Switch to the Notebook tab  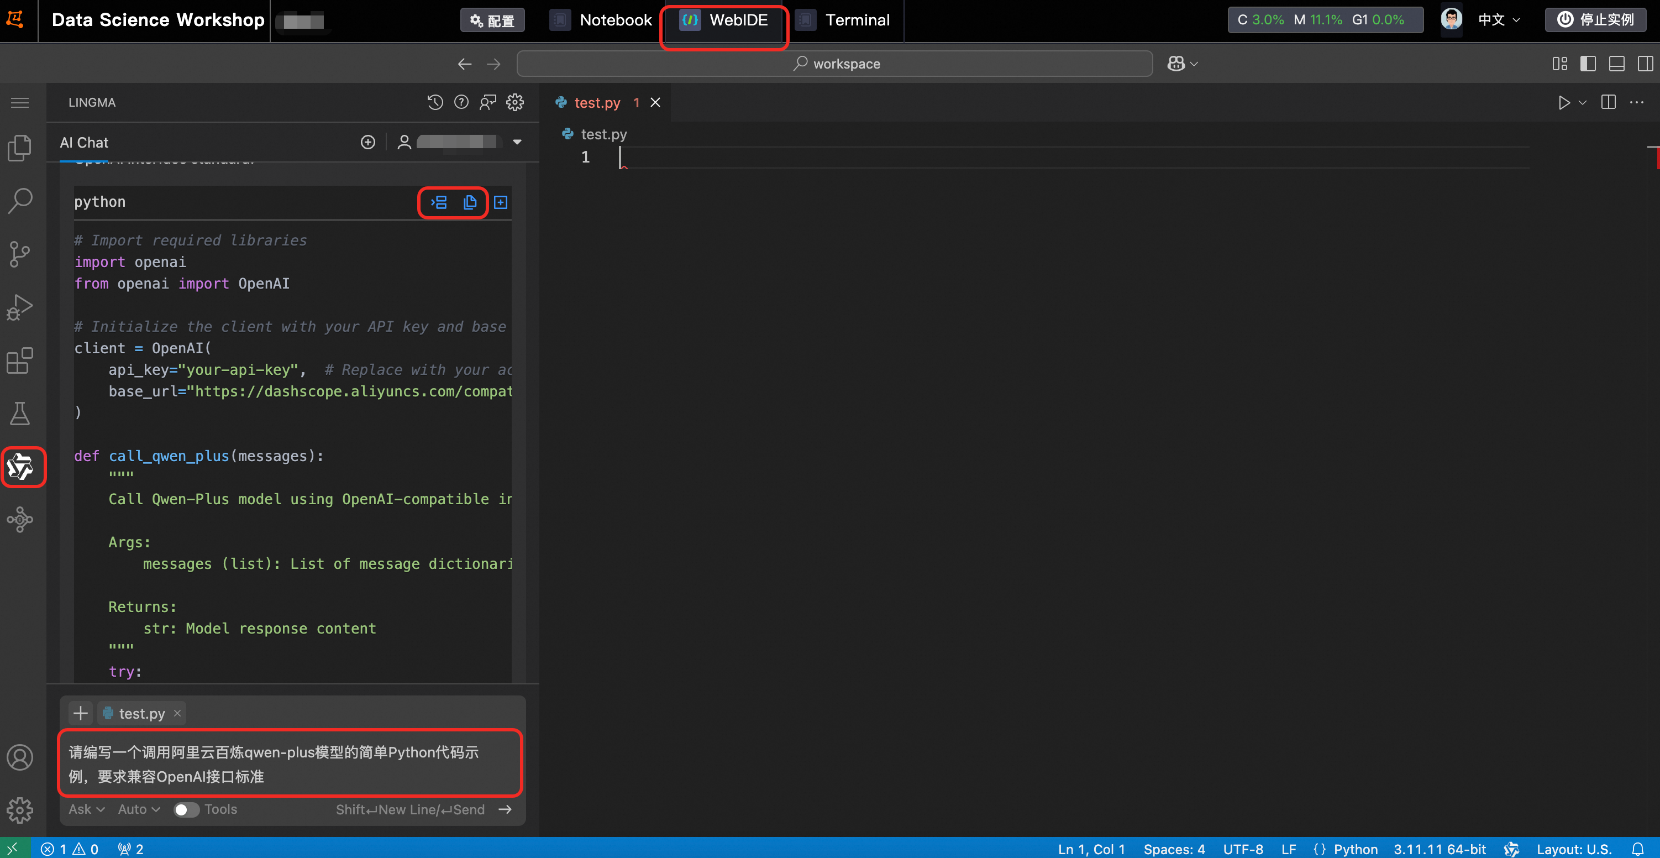pyautogui.click(x=601, y=20)
